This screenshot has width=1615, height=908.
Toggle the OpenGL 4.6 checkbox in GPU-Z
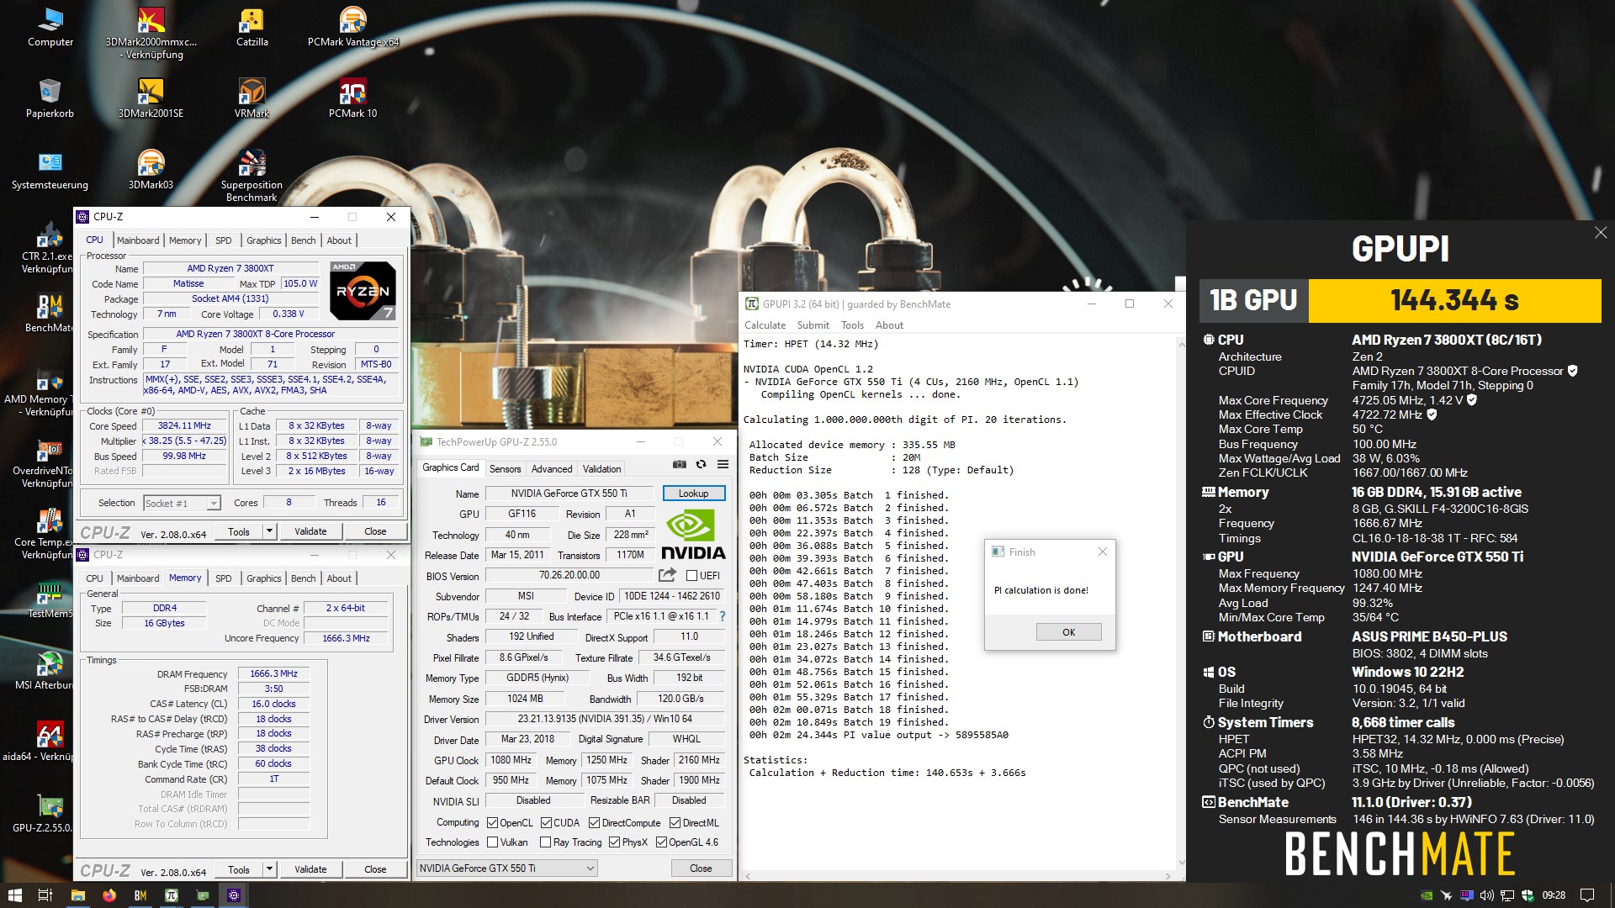pyautogui.click(x=661, y=842)
